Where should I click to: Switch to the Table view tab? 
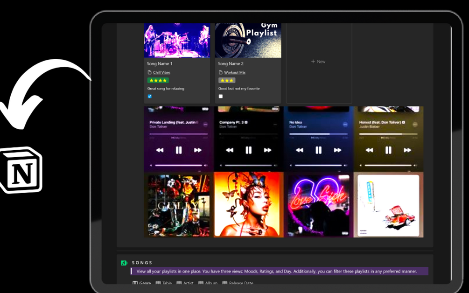[164, 283]
